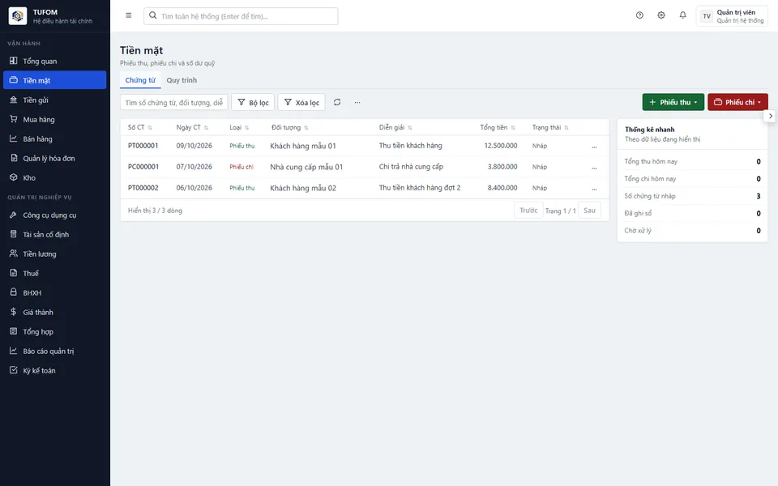Open Mua hàng module
Image resolution: width=778 pixels, height=486 pixels.
pyautogui.click(x=54, y=120)
